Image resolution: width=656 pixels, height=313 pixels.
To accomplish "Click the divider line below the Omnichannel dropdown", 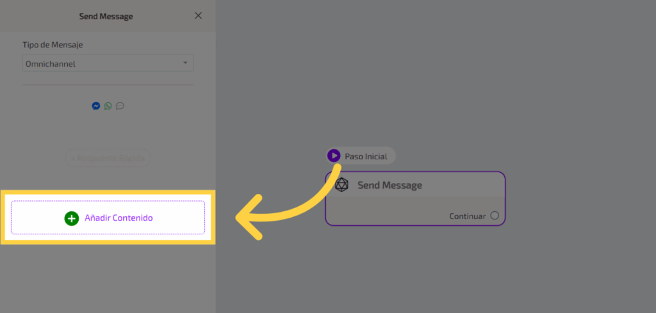I will pyautogui.click(x=108, y=84).
